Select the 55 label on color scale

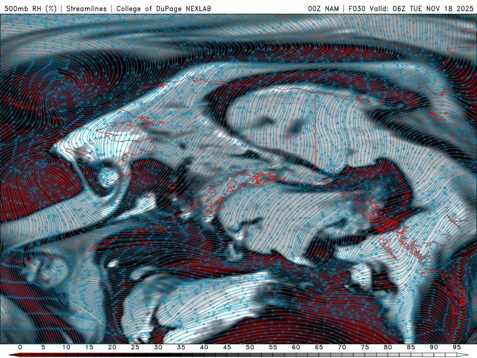click(273, 347)
